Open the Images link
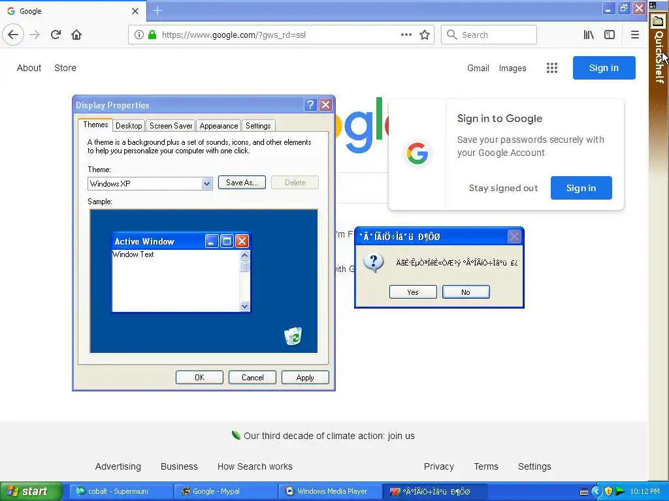Image resolution: width=669 pixels, height=501 pixels. pyautogui.click(x=512, y=68)
